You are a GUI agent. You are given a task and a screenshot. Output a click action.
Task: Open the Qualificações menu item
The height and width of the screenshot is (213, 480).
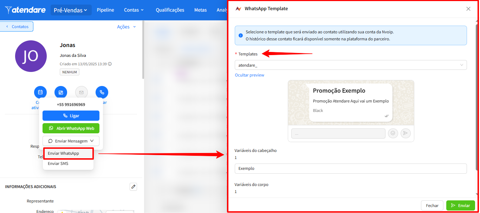(x=170, y=10)
